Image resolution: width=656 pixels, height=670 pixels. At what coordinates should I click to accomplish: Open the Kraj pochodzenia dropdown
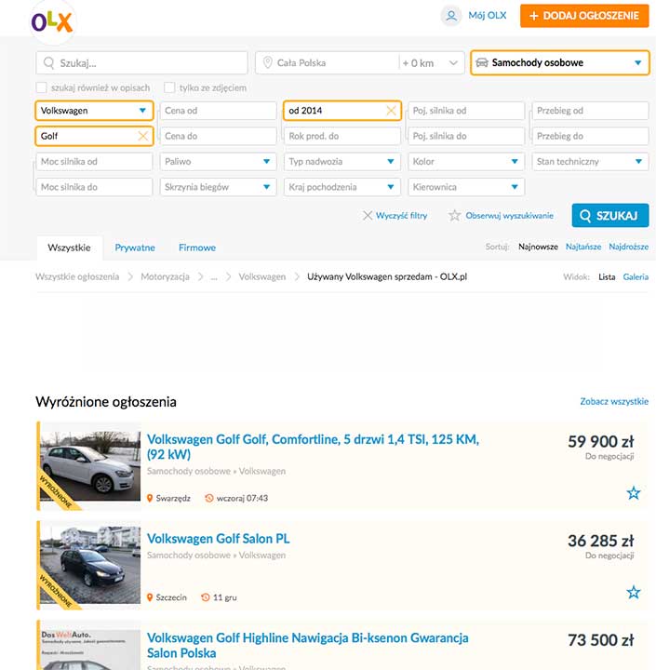[x=341, y=187]
